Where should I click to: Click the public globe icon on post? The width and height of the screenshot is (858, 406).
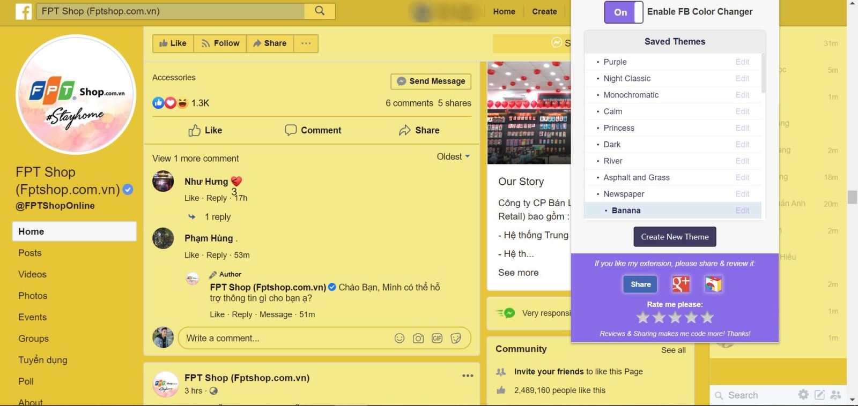coord(213,391)
